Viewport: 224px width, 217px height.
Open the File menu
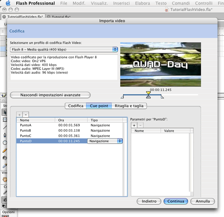63,3
